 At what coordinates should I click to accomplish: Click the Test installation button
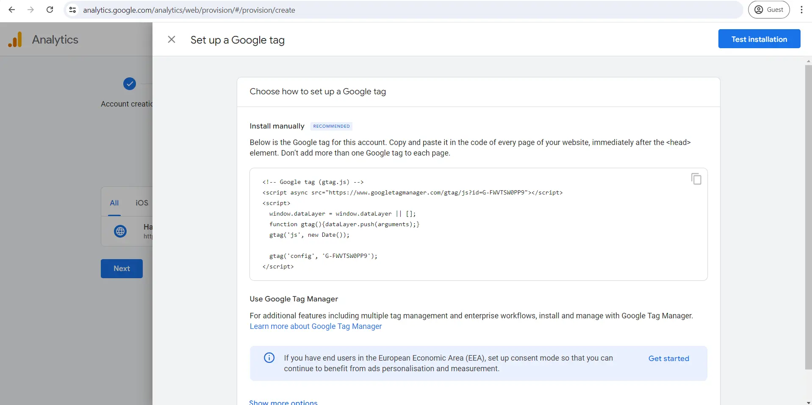(759, 39)
